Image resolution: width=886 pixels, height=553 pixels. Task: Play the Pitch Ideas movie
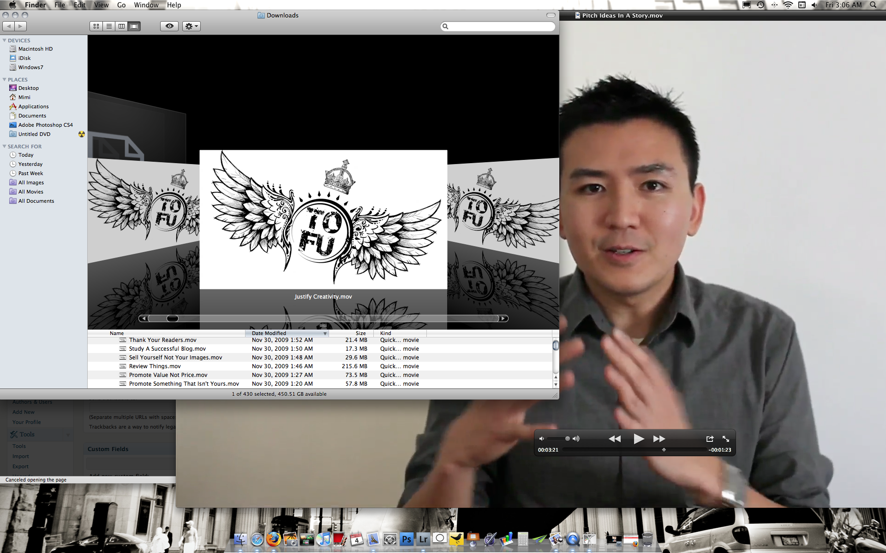pyautogui.click(x=638, y=439)
